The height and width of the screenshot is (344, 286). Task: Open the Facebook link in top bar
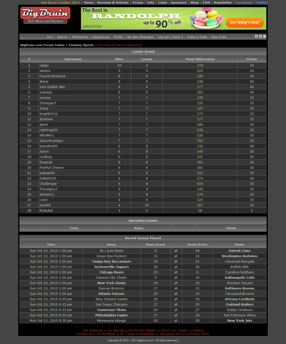244,3
